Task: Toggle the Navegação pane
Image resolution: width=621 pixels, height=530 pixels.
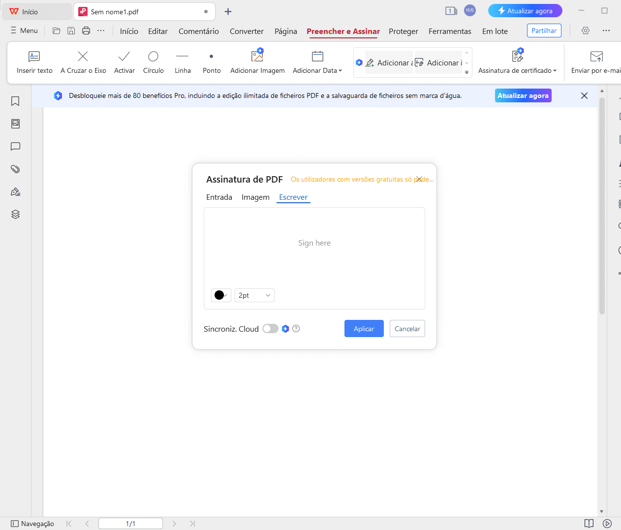Action: pos(32,524)
